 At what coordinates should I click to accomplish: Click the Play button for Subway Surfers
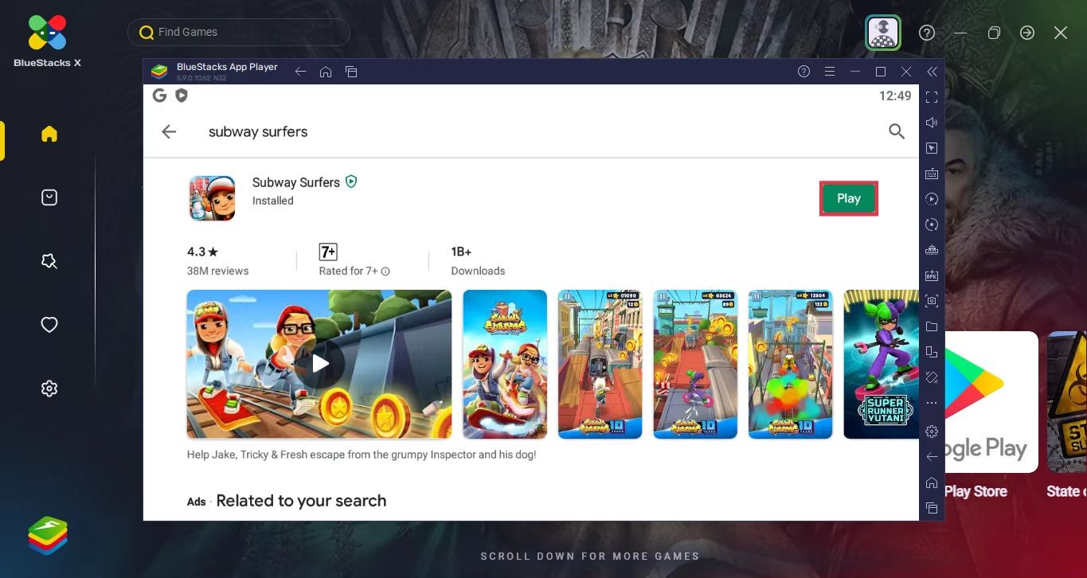[849, 199]
